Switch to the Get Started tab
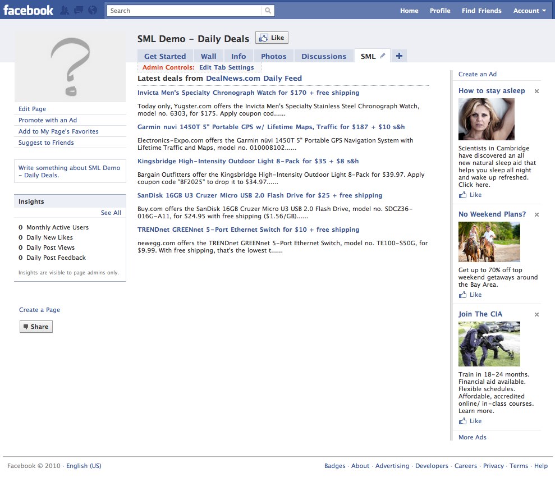Image resolution: width=555 pixels, height=477 pixels. (165, 56)
